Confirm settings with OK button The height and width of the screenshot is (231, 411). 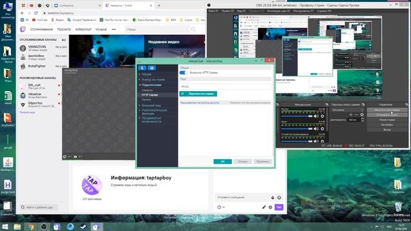pos(223,162)
